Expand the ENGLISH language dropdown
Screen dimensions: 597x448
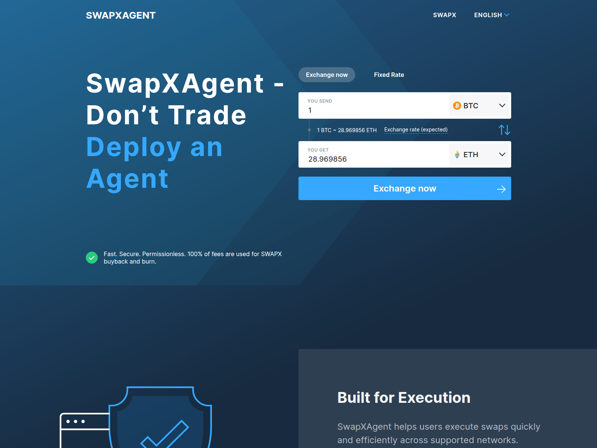coord(491,15)
